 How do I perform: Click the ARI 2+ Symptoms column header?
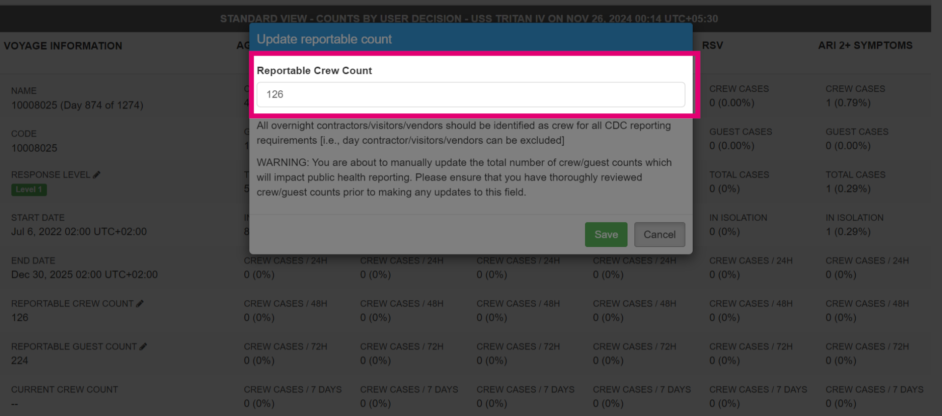coord(865,46)
